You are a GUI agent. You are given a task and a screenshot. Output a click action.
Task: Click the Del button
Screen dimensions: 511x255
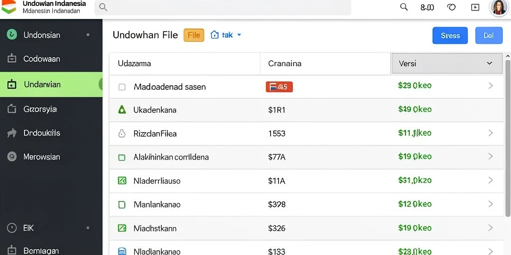click(489, 35)
